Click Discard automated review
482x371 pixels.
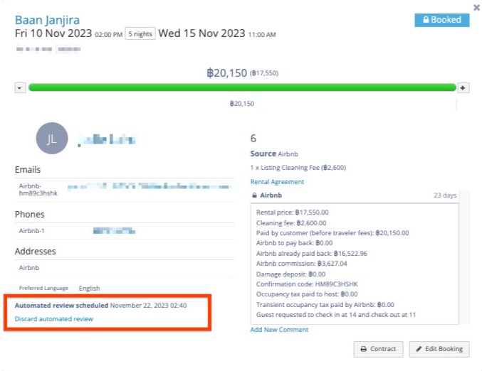(54, 319)
